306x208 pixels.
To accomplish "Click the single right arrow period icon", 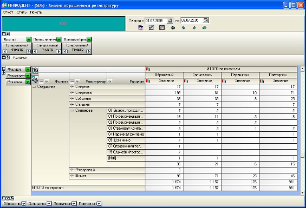I will coord(194,28).
